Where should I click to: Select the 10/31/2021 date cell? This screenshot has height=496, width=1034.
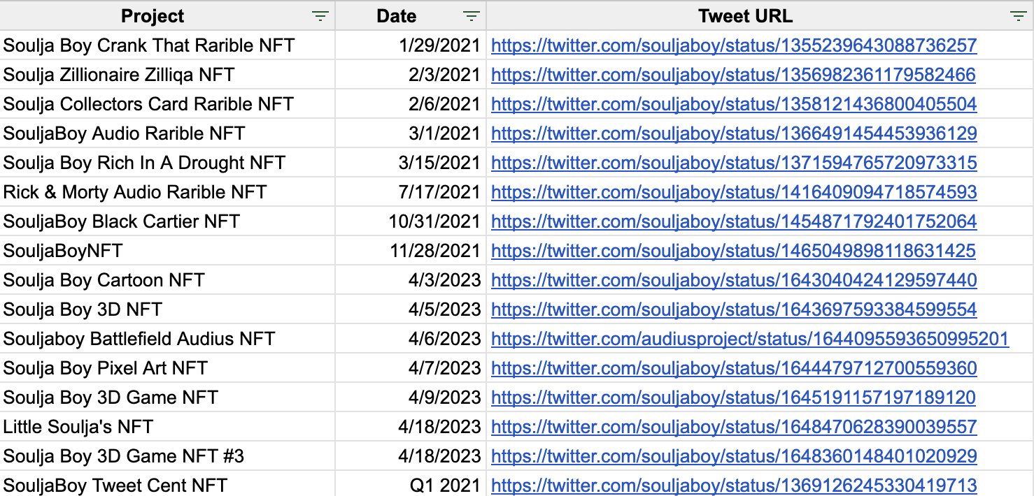(411, 221)
